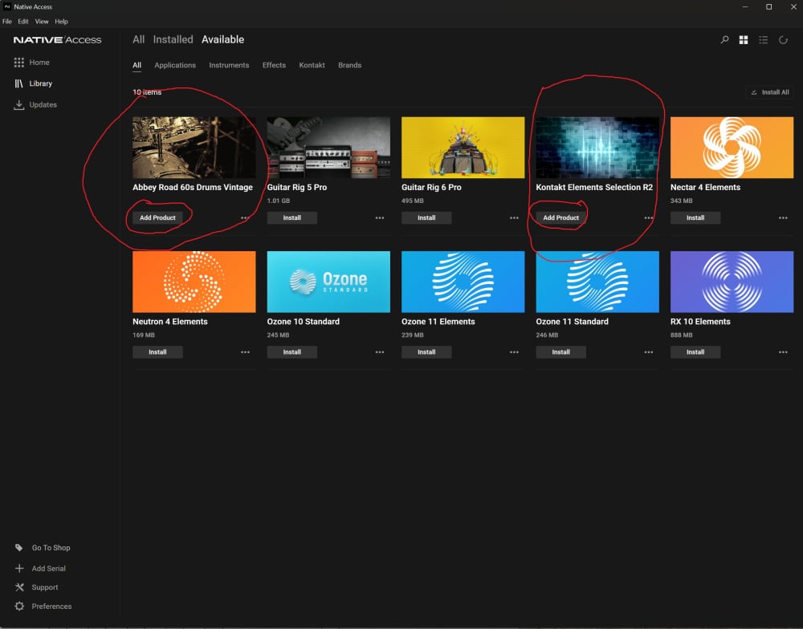Open Home in the sidebar
The height and width of the screenshot is (629, 803).
32,63
